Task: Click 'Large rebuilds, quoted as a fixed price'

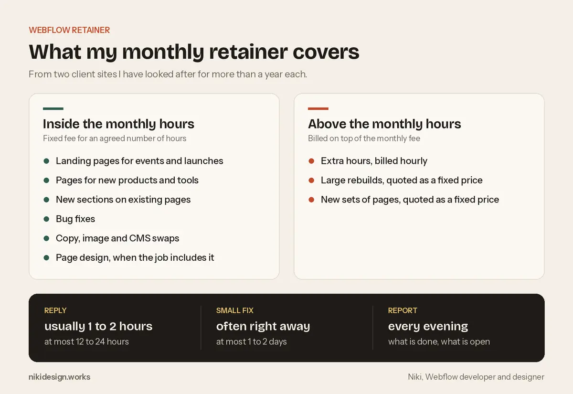Action: (402, 180)
